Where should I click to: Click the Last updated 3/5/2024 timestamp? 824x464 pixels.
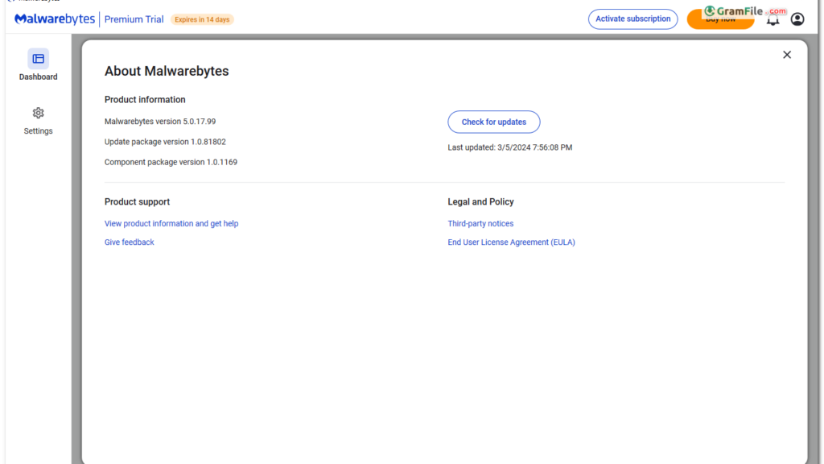[x=509, y=148]
